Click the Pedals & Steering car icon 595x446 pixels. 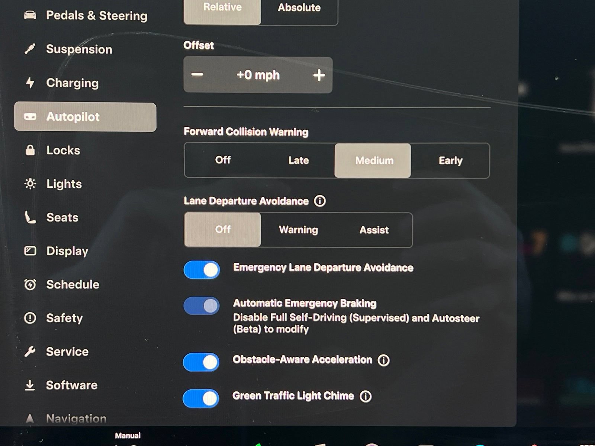[x=30, y=15]
